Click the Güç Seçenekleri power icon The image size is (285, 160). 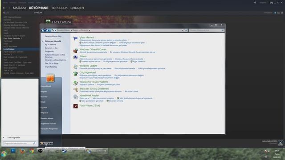coord(75,74)
